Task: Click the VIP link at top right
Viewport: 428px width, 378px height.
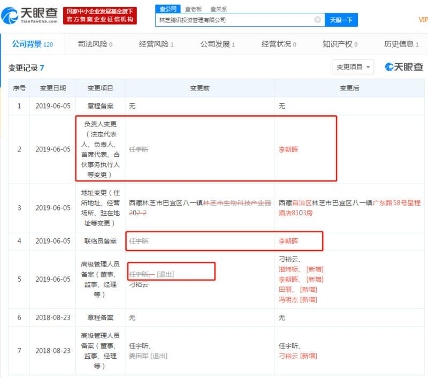Action: click(423, 20)
